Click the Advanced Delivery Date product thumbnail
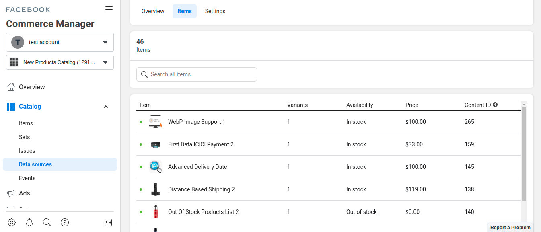The image size is (541, 232). click(155, 167)
